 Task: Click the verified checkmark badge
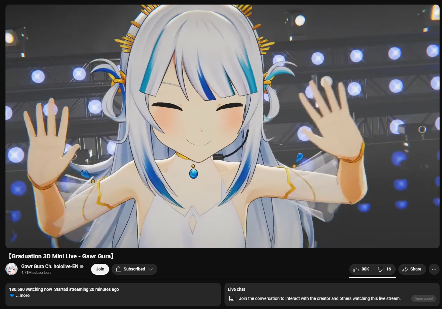[81, 267]
